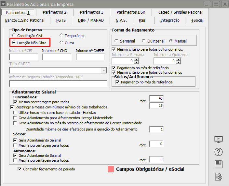Click the cancel document icon

tap(219, 177)
